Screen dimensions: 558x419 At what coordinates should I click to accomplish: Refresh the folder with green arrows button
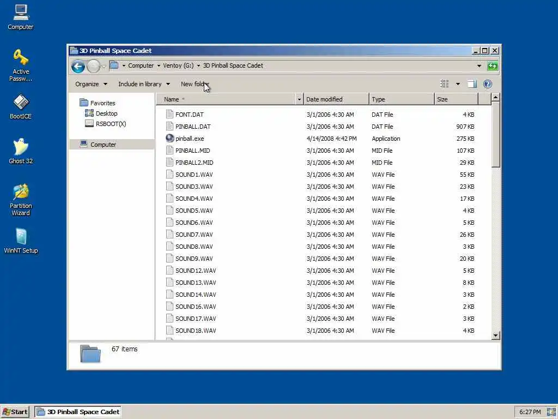point(493,66)
